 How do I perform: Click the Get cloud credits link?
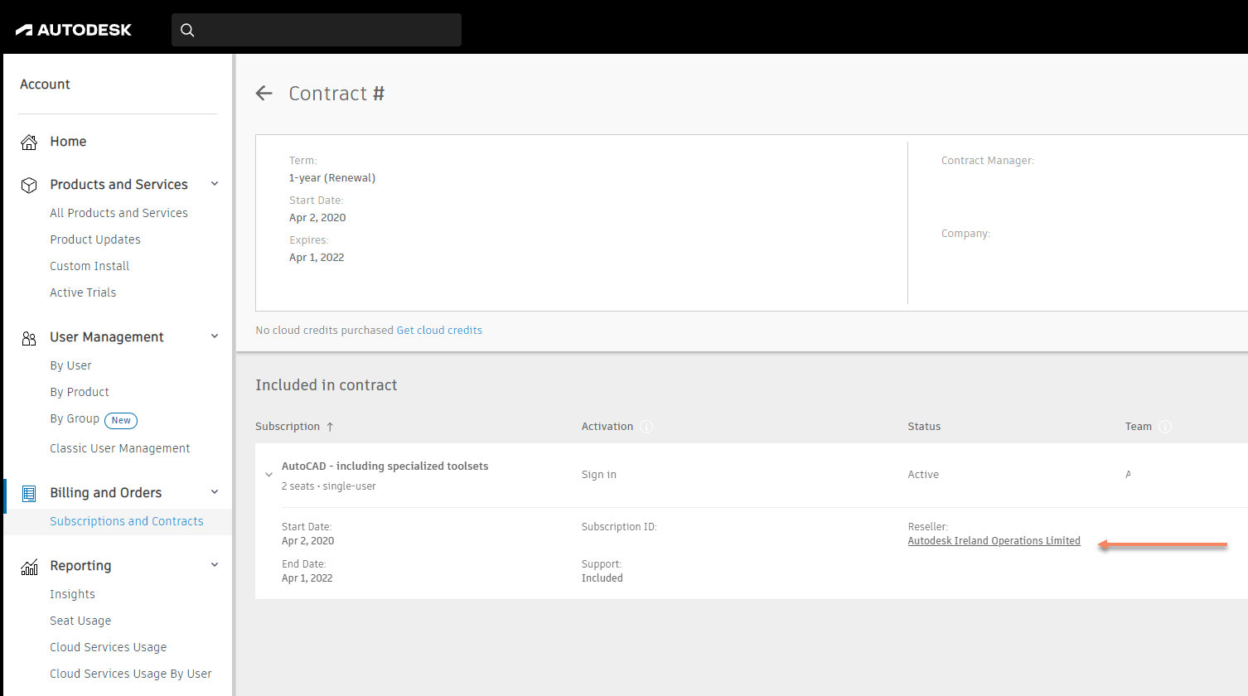pyautogui.click(x=439, y=330)
